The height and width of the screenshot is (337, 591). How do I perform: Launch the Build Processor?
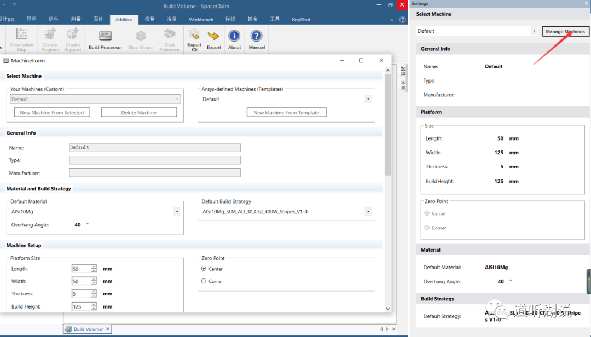(105, 39)
